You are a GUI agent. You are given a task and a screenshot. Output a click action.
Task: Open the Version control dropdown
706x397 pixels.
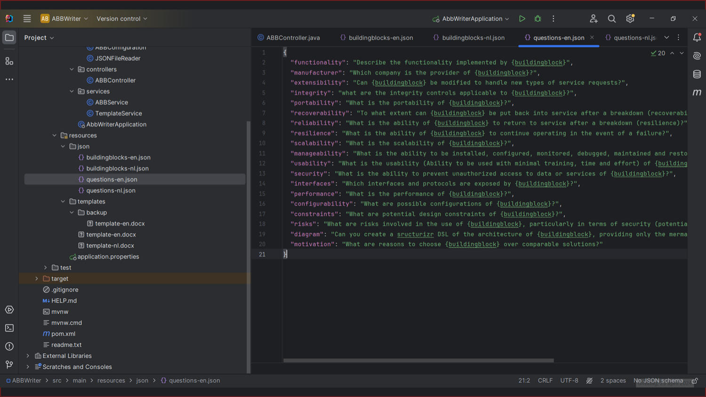122,19
